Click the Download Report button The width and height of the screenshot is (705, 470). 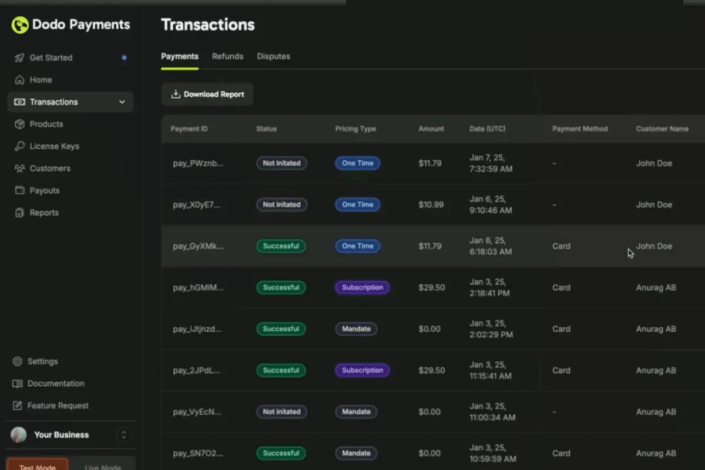click(207, 94)
